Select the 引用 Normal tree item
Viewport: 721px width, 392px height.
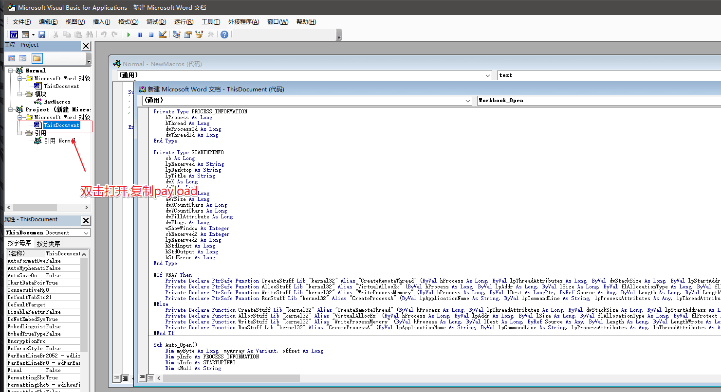coord(59,141)
